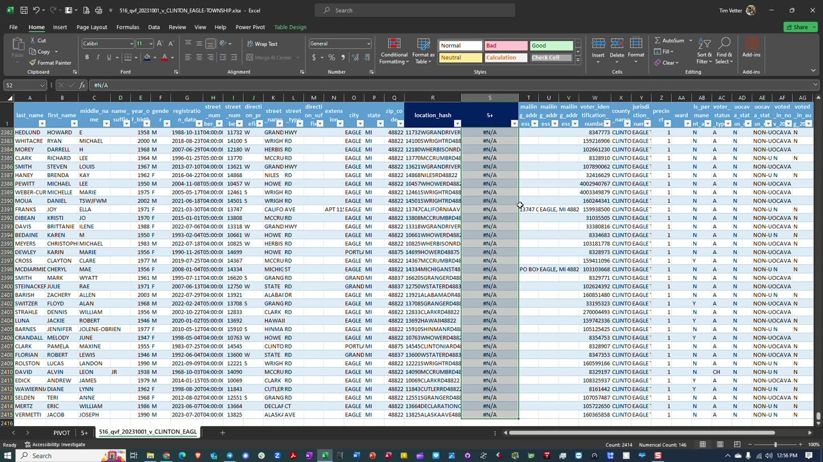
Task: Open Sort & Filter
Action: pyautogui.click(x=704, y=50)
